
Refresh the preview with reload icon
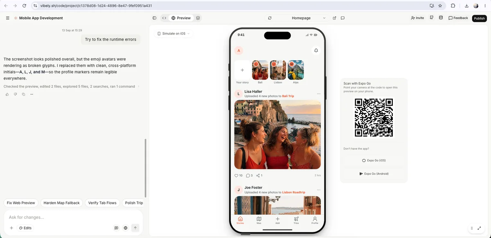pyautogui.click(x=270, y=18)
